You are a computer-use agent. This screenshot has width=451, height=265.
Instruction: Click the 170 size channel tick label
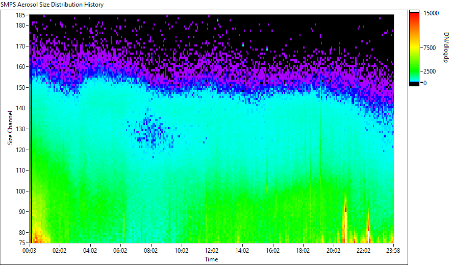pos(20,46)
